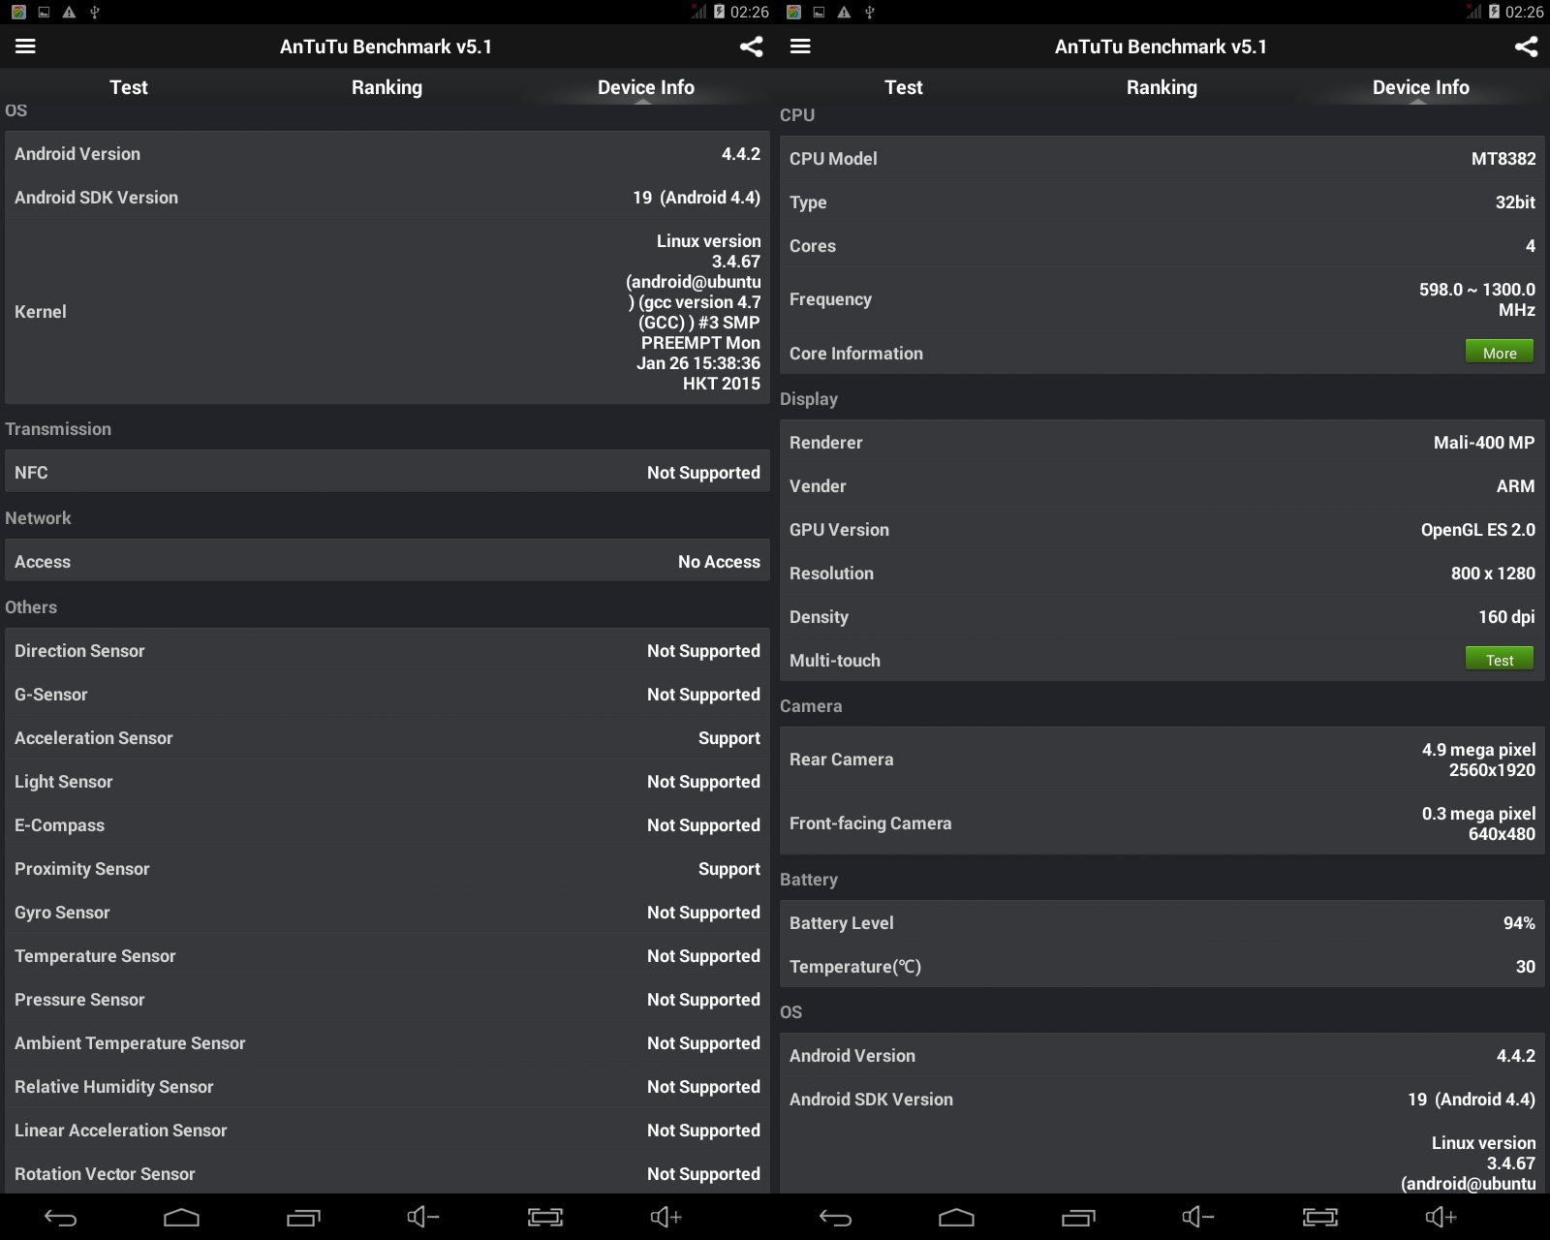
Task: Select the Gyro Sensor row
Action: 387,912
